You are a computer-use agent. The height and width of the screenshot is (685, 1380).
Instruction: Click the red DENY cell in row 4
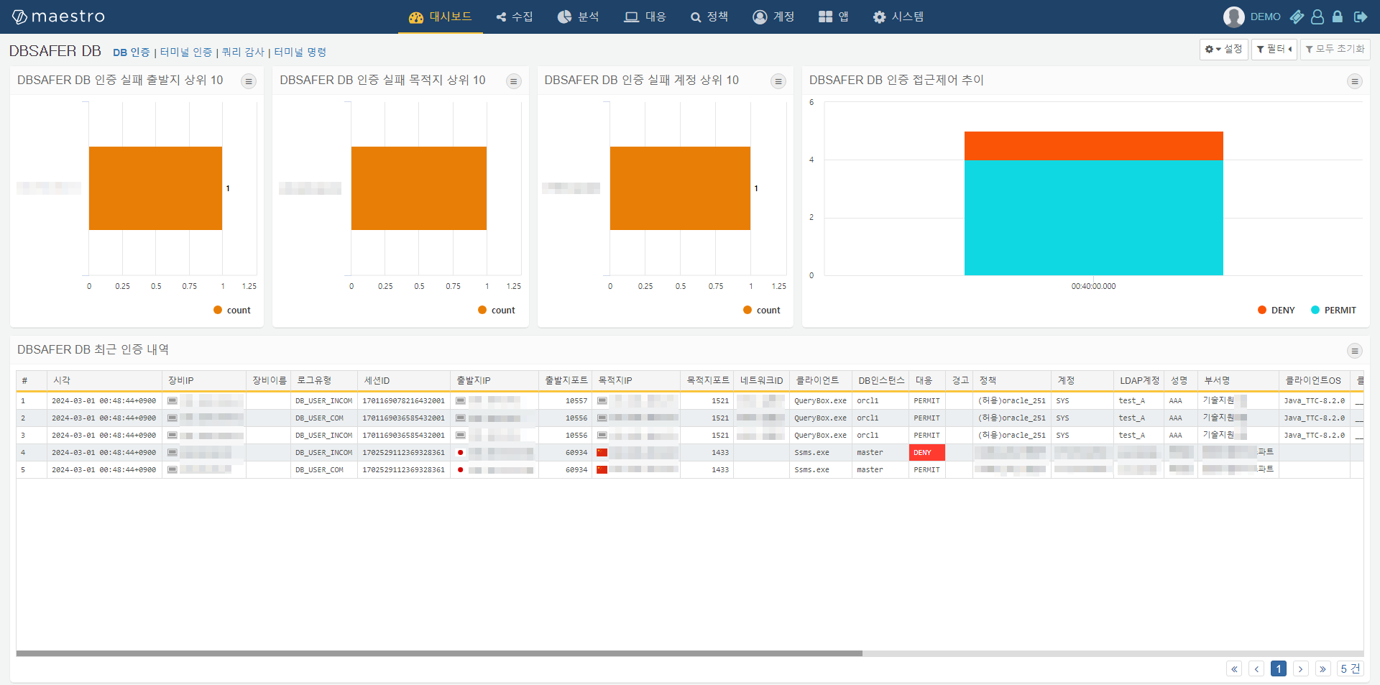click(x=927, y=453)
